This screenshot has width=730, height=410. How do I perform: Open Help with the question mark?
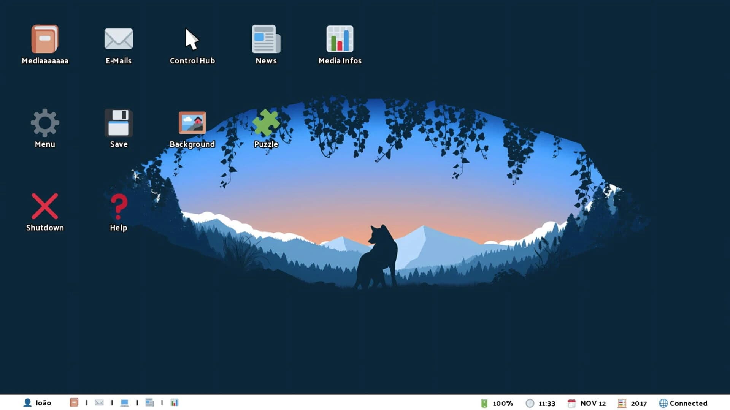[118, 206]
